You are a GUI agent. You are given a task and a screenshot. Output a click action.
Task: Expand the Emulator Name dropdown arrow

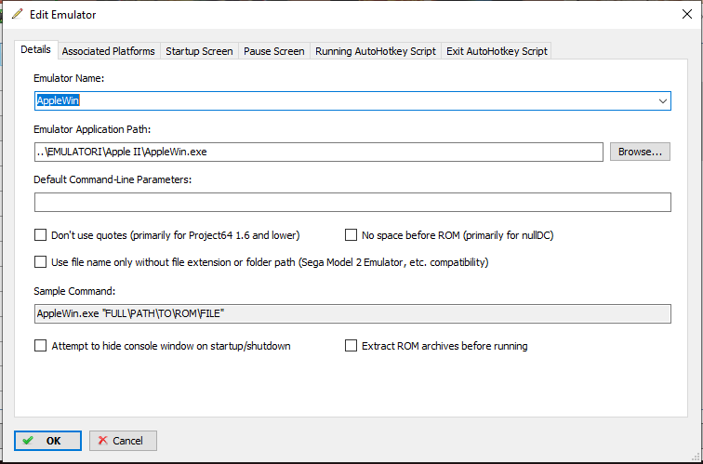coord(663,100)
